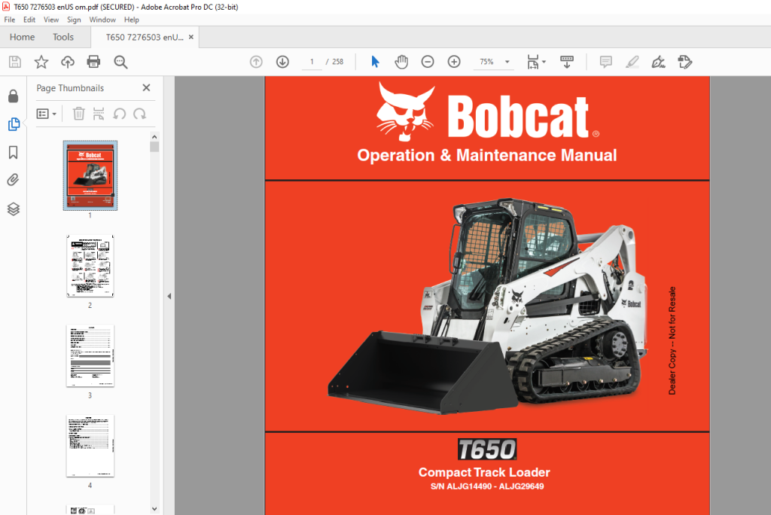This screenshot has height=515, width=771.
Task: Select page 4 thumbnail
Action: coord(90,446)
